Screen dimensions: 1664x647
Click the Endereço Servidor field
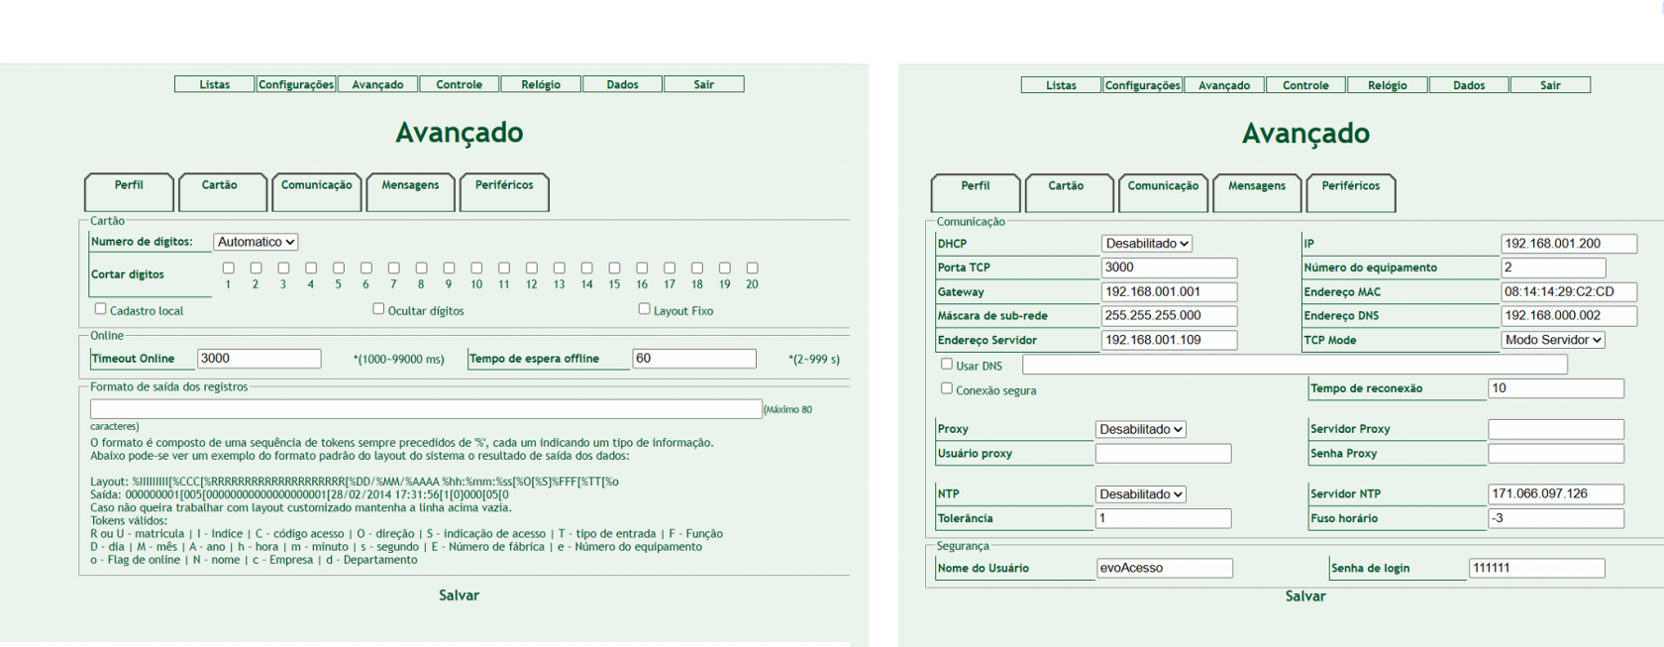1170,340
